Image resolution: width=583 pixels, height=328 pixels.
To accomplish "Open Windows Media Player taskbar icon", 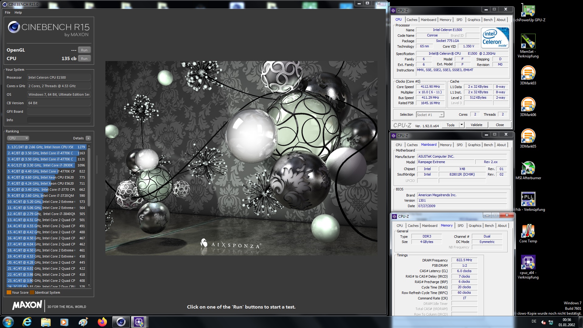I will point(64,322).
